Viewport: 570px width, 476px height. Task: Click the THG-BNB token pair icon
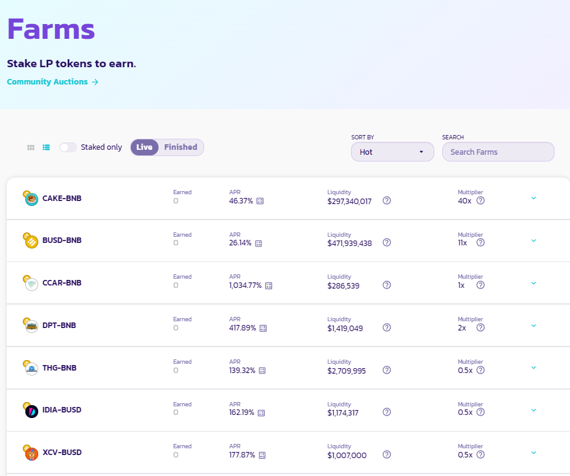point(31,367)
